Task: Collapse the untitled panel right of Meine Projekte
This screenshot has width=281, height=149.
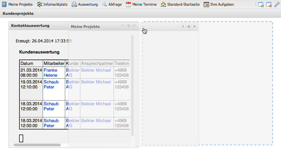Action: [x=183, y=27]
